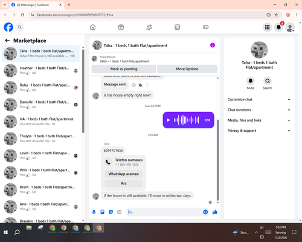Open the Friends icon in top bar

[x=149, y=27]
